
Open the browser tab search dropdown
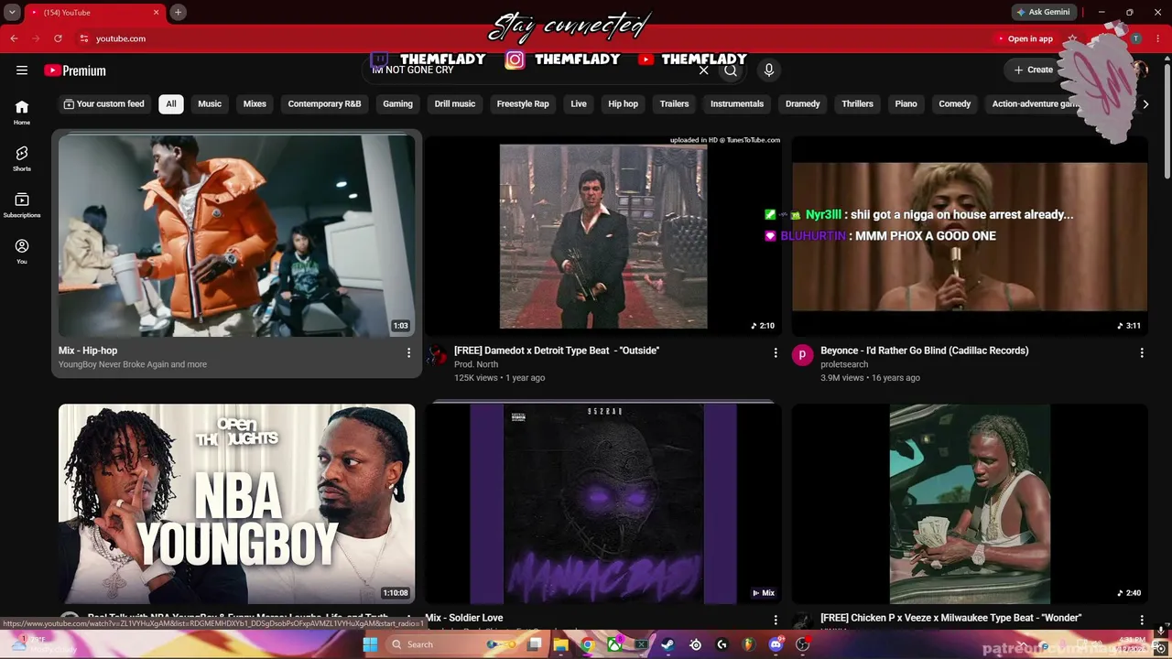pyautogui.click(x=12, y=12)
